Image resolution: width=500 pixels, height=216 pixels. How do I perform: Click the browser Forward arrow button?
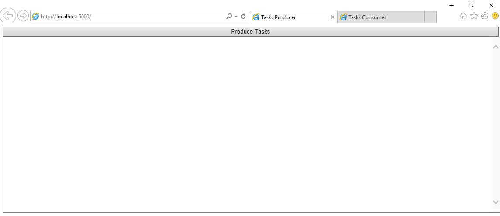(x=23, y=16)
